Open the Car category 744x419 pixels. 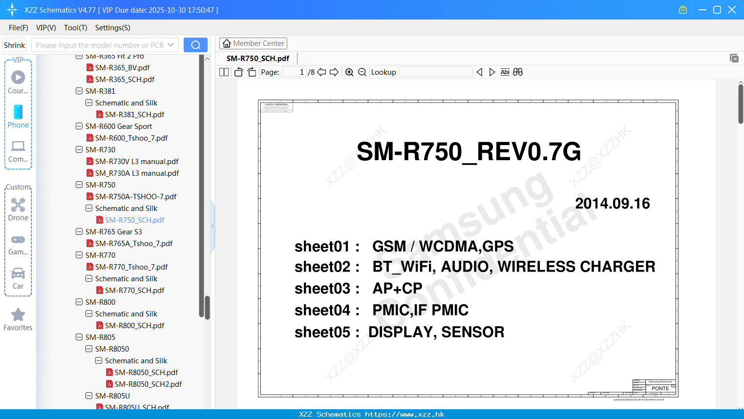[18, 278]
